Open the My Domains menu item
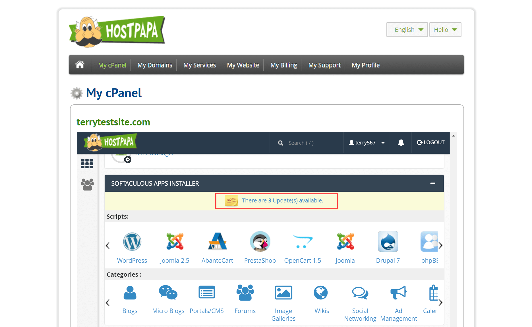 tap(155, 65)
